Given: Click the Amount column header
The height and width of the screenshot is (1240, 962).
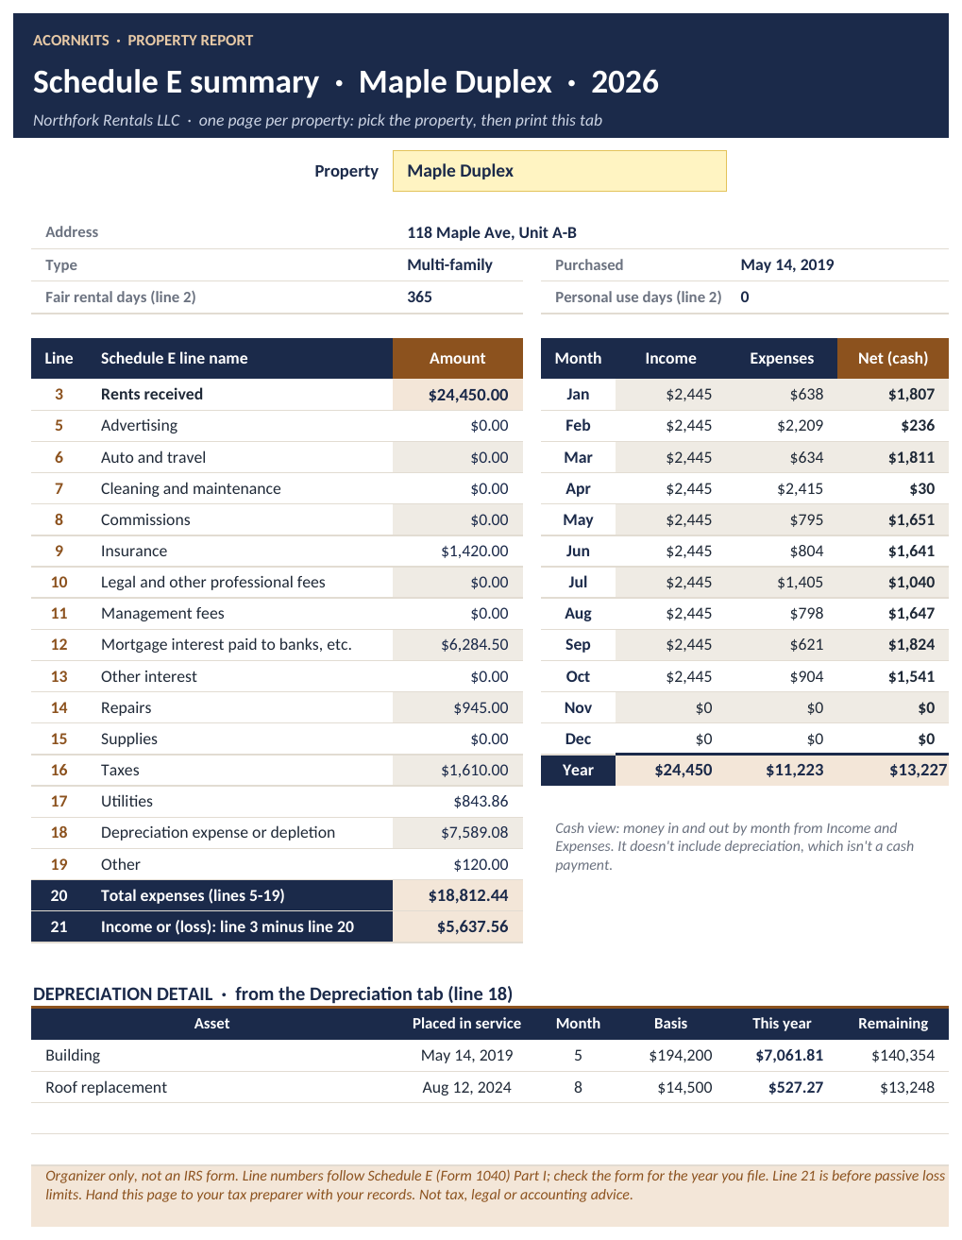Looking at the screenshot, I should (x=457, y=358).
